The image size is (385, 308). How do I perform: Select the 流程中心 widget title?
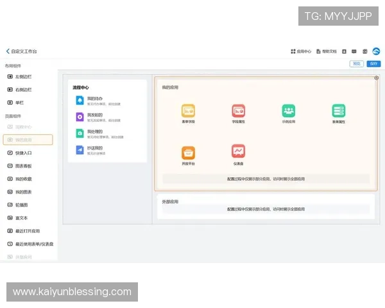tap(81, 87)
